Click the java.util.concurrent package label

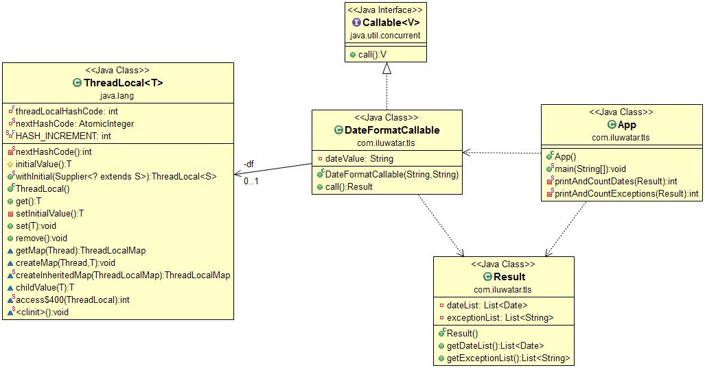coord(384,35)
